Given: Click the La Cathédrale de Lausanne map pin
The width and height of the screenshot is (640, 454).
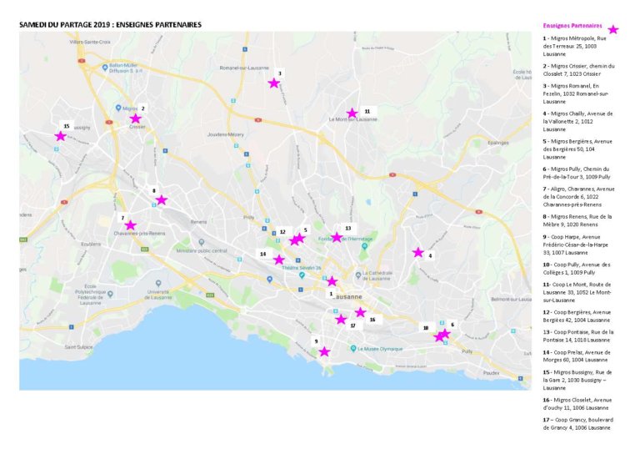Looking at the screenshot, I should [x=358, y=275].
